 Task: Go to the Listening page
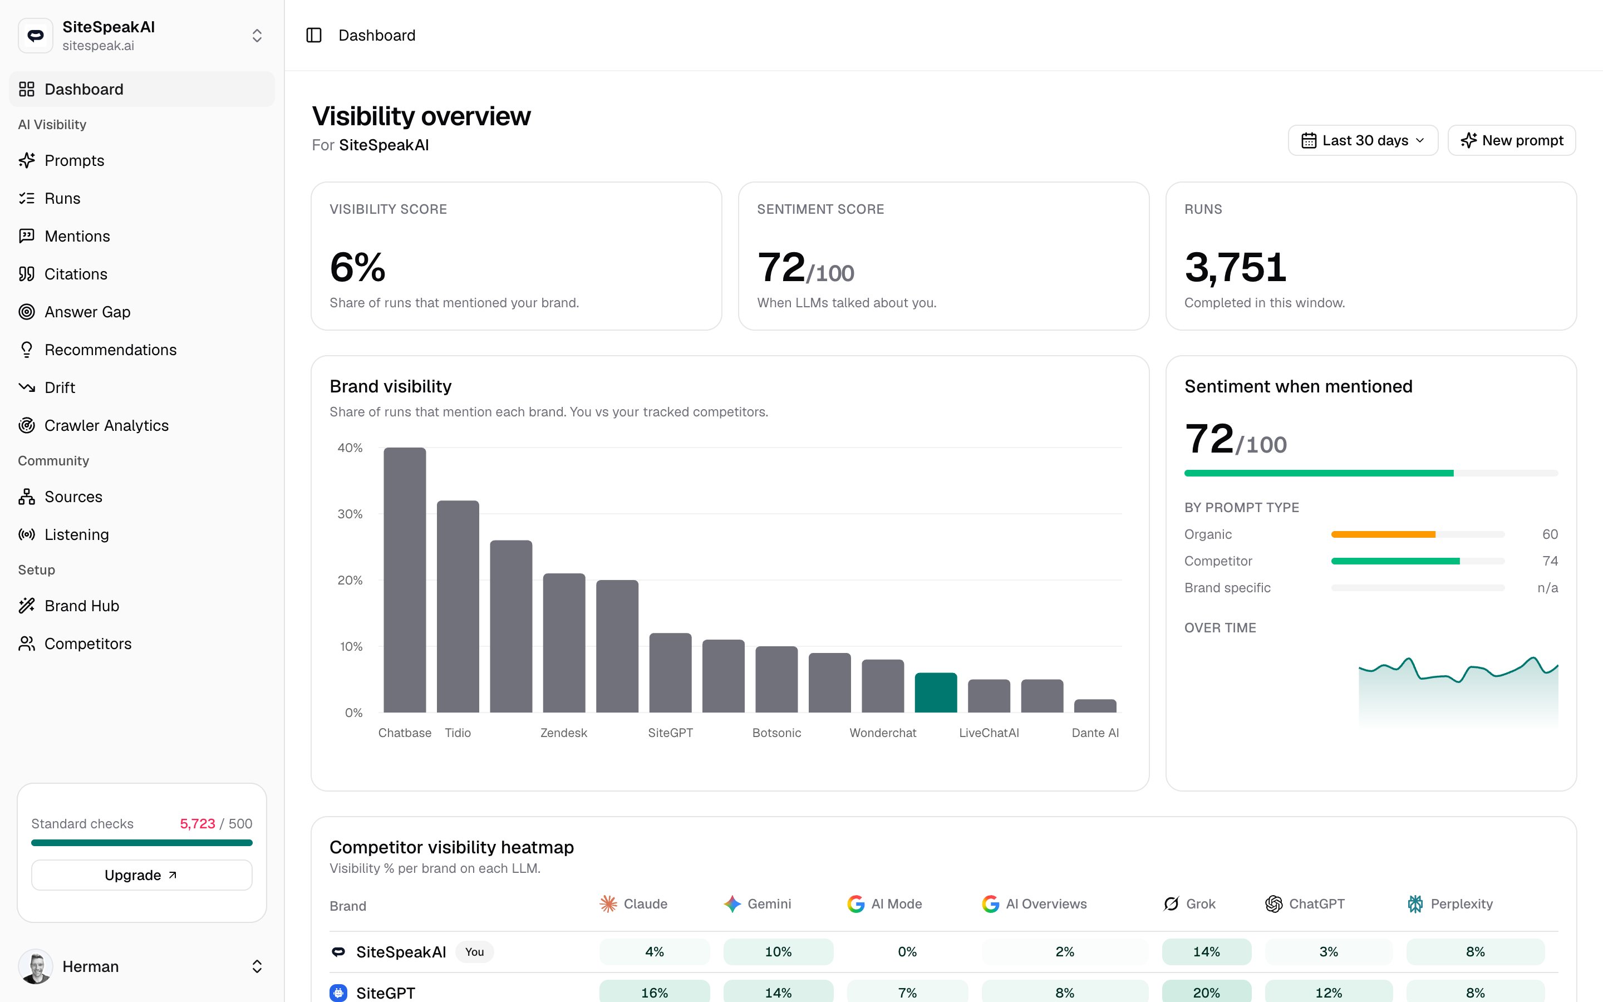pyautogui.click(x=142, y=534)
